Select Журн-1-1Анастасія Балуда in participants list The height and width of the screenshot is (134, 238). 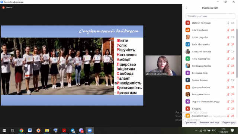click(210, 102)
